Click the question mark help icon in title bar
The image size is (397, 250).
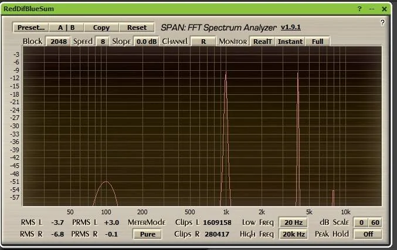point(359,9)
